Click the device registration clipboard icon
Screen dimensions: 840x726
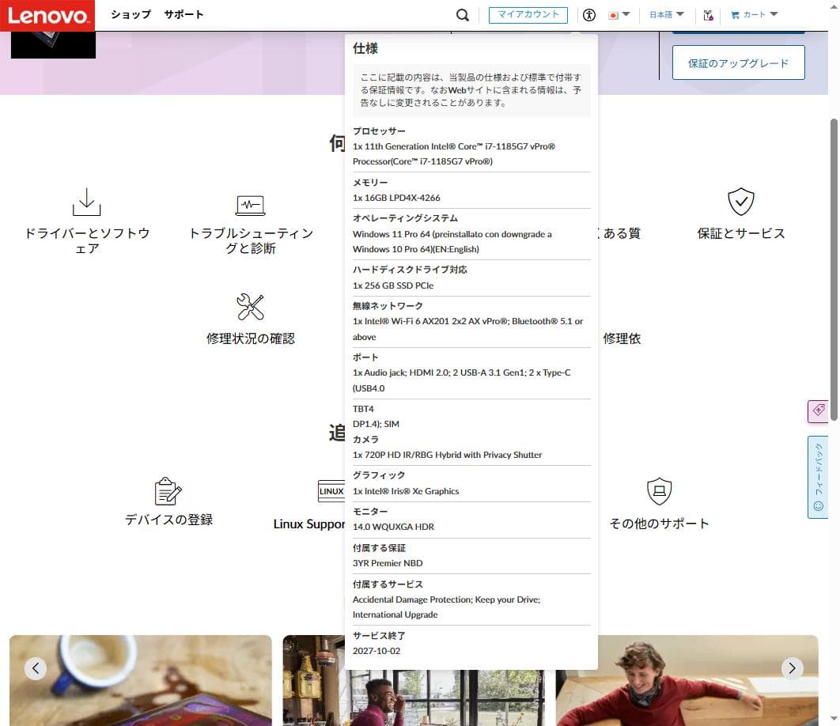point(168,491)
